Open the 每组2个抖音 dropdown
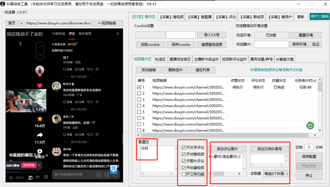 tap(276, 173)
